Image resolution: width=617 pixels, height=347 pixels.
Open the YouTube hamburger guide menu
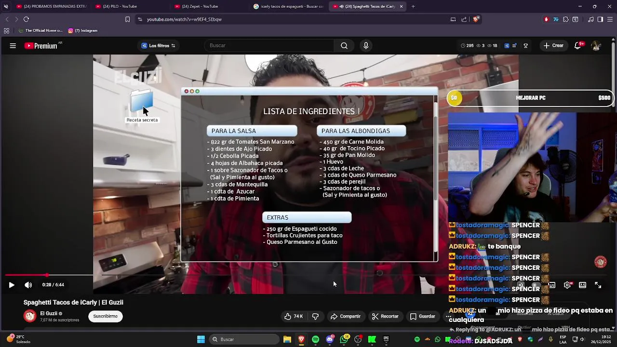pyautogui.click(x=13, y=46)
